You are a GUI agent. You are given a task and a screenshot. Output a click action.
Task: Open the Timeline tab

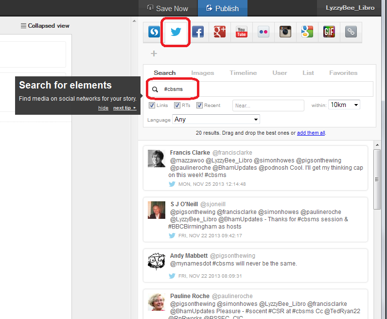click(243, 73)
